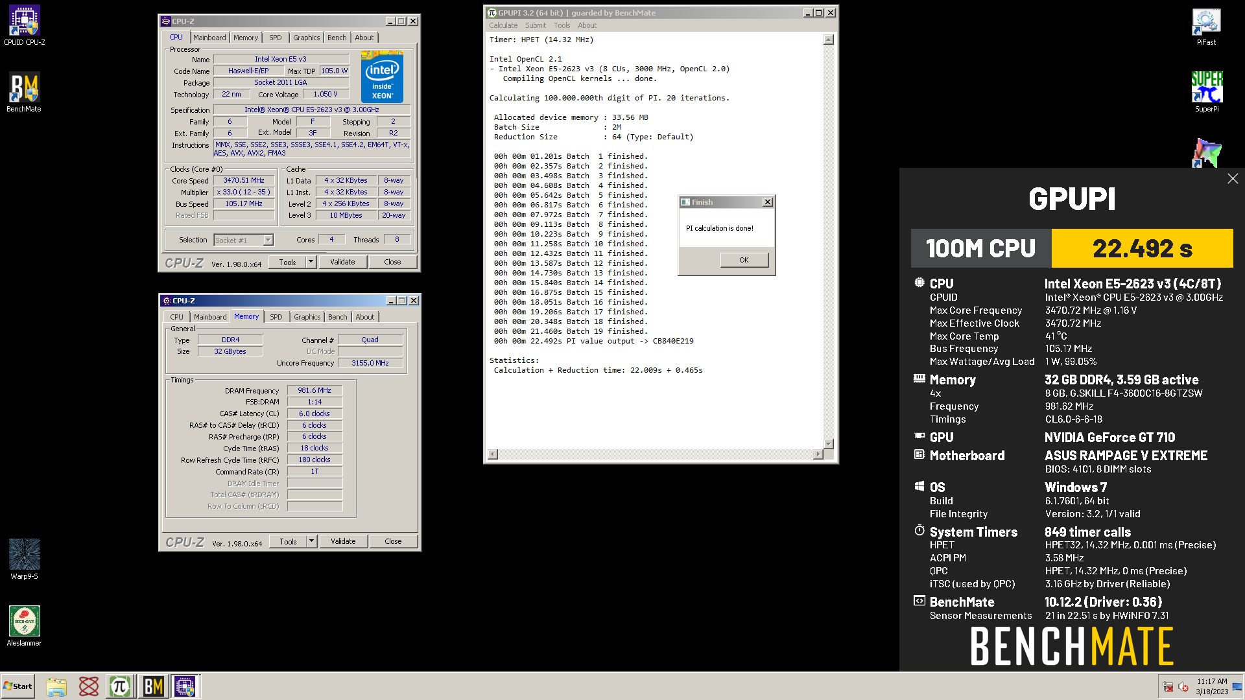The height and width of the screenshot is (700, 1245).
Task: Open the Graphics tab in lower CPU-Z
Action: (307, 317)
